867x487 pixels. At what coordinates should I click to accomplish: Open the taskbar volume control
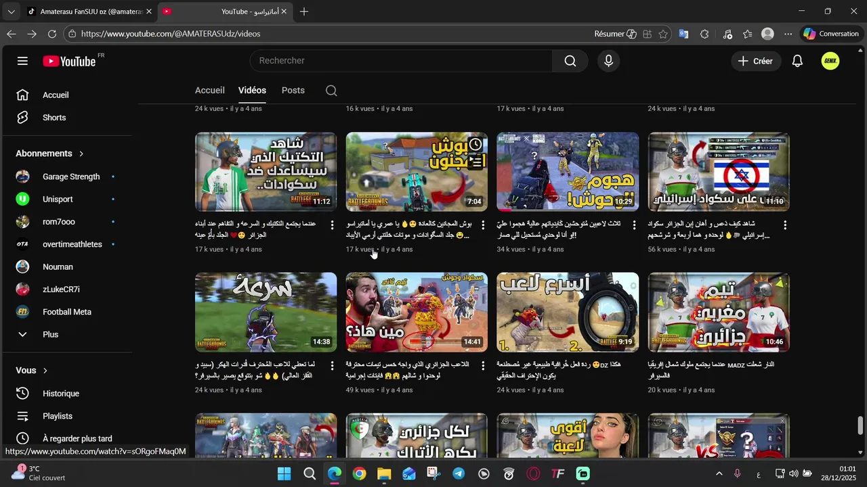pos(793,473)
